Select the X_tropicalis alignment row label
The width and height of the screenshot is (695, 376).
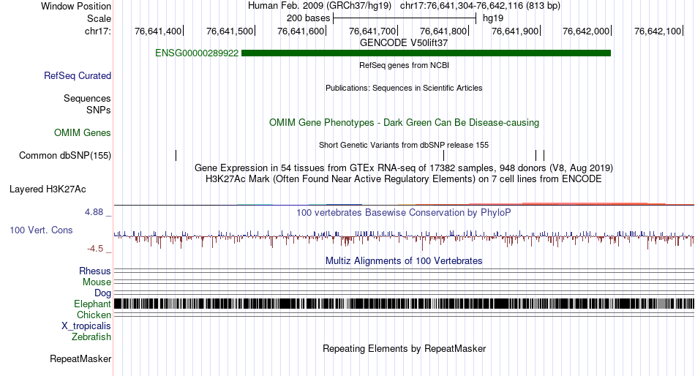pos(86,326)
